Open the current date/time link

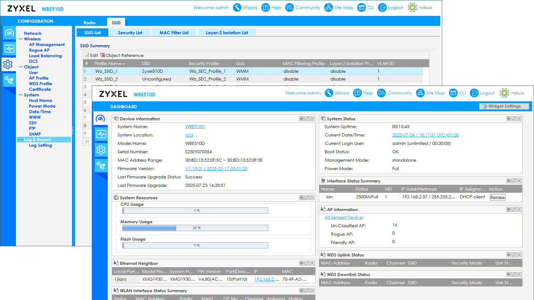425,135
